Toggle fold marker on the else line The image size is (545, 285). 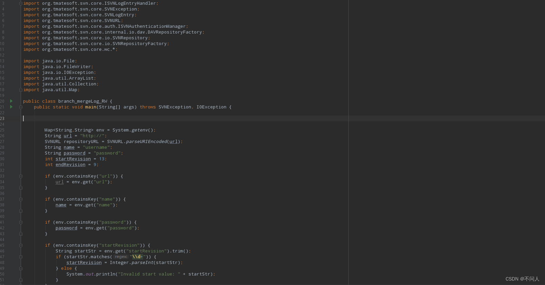click(21, 268)
